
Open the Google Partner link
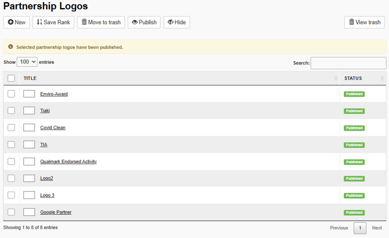point(56,212)
